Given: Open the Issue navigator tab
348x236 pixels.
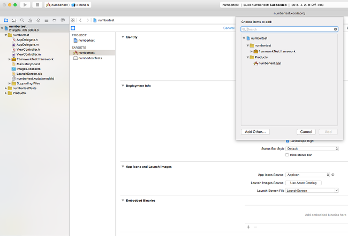Looking at the screenshot, I should click(30, 20).
